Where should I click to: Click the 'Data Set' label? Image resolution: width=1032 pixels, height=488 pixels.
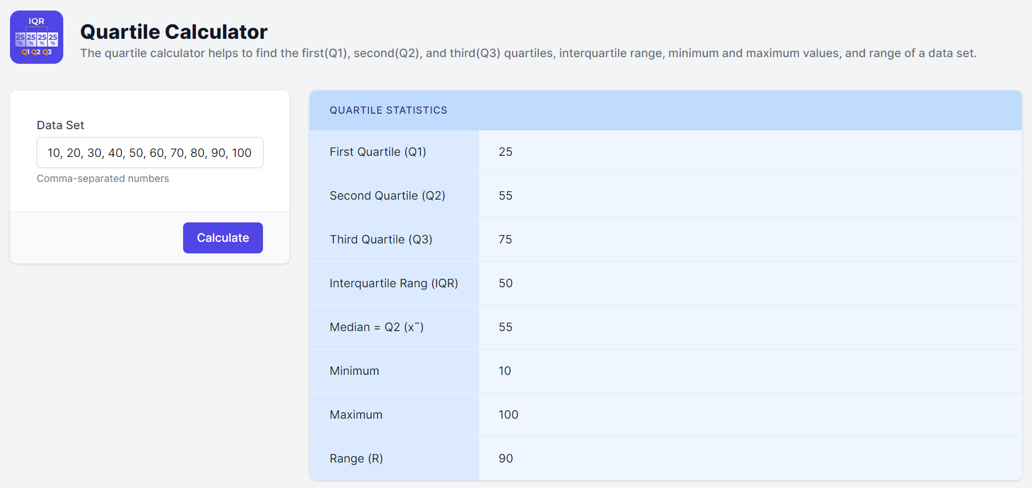click(x=60, y=125)
